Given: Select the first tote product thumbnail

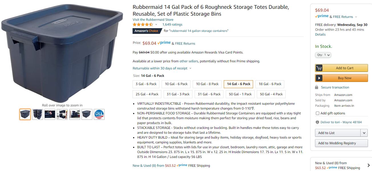Looking at the screenshot, I should (25, 114).
